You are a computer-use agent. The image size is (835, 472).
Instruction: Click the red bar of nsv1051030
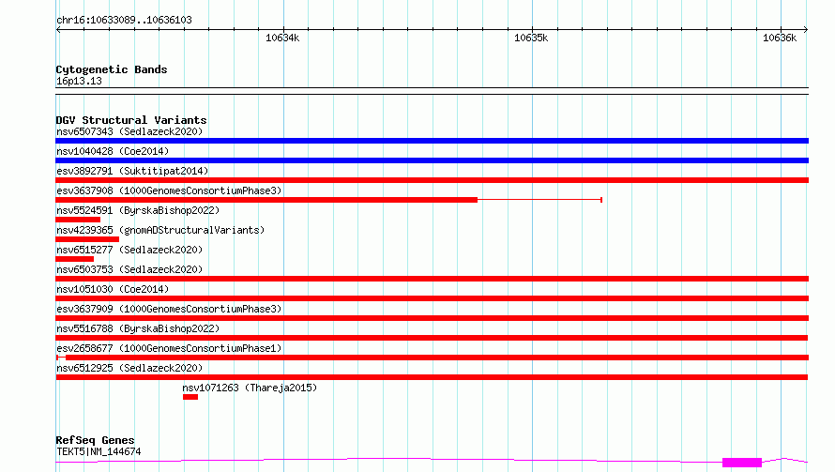(432, 298)
